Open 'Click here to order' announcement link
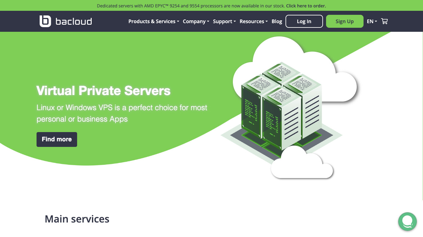This screenshot has width=423, height=237. point(306,6)
